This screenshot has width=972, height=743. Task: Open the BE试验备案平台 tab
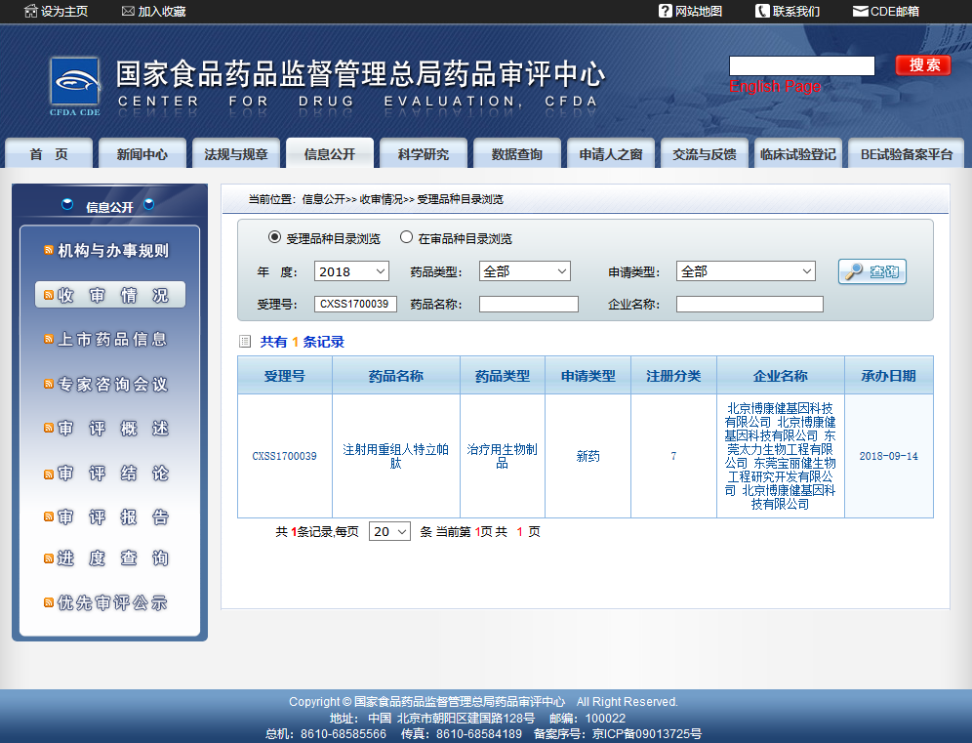pyautogui.click(x=907, y=154)
